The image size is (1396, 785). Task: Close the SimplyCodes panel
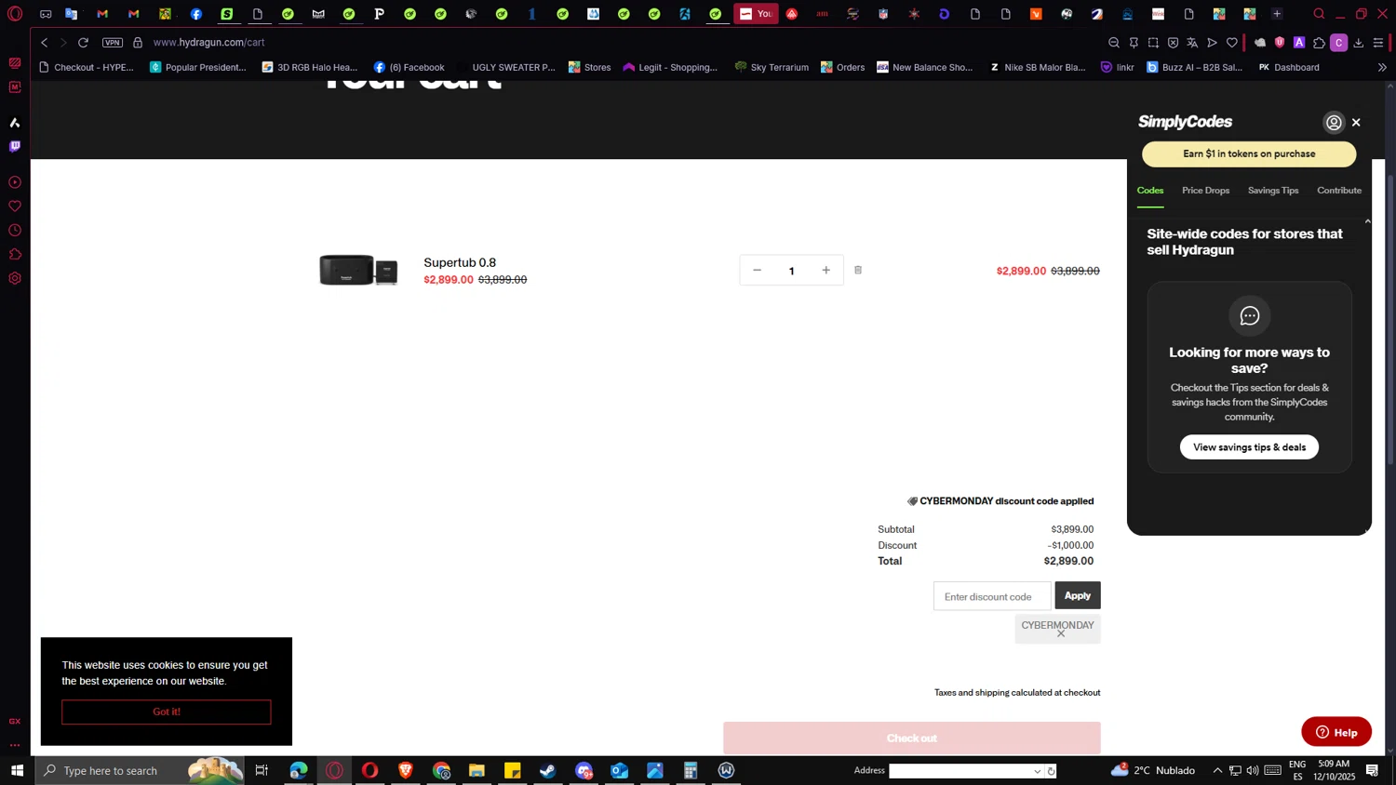tap(1356, 123)
